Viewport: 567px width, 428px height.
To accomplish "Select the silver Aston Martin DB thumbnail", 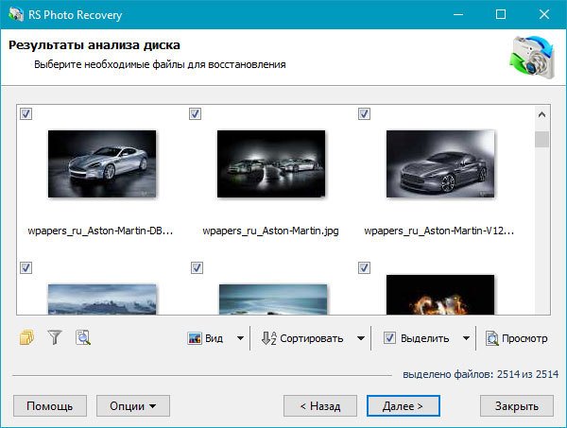I will [x=102, y=163].
